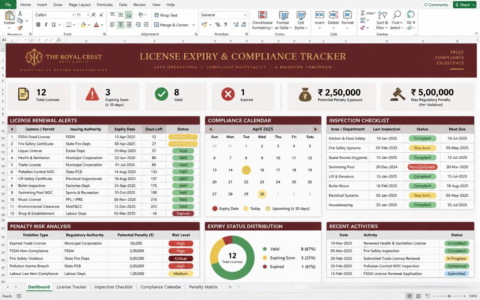Open the Compliance Calendar sheet tab
480x300 pixels.
161,287
